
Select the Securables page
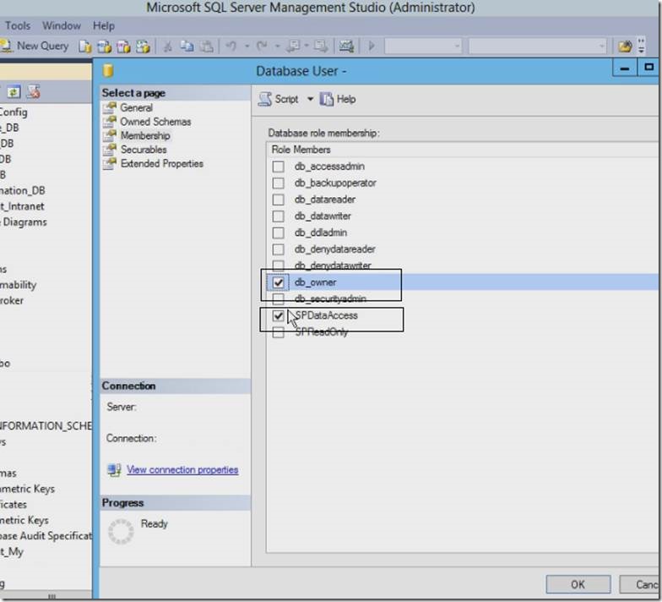(x=144, y=150)
